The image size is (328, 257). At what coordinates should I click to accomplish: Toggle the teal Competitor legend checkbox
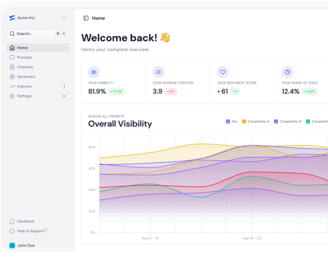point(308,122)
